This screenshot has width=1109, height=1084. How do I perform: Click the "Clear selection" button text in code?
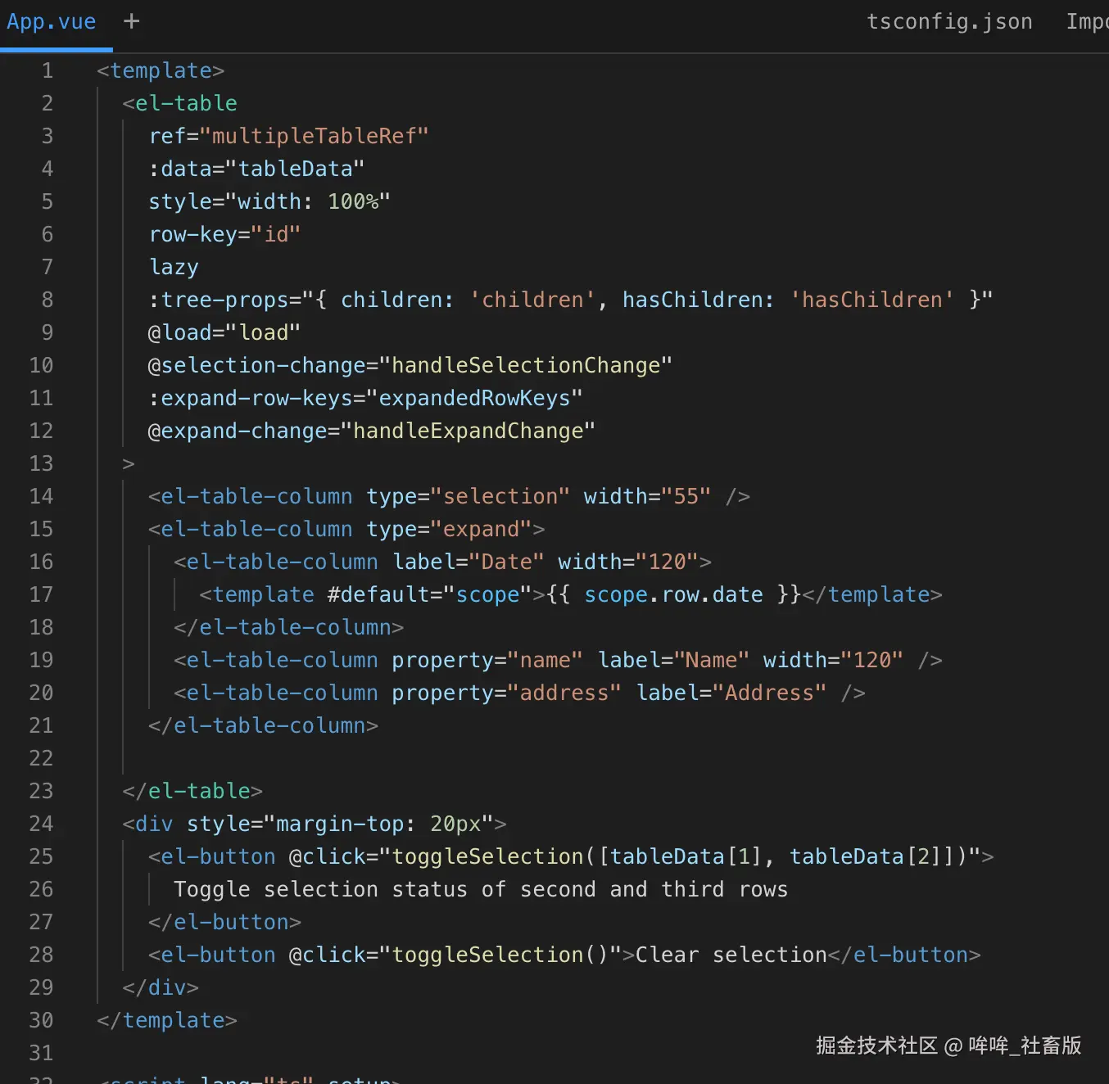click(731, 955)
